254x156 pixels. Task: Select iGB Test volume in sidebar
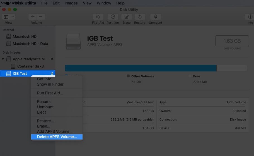28,73
